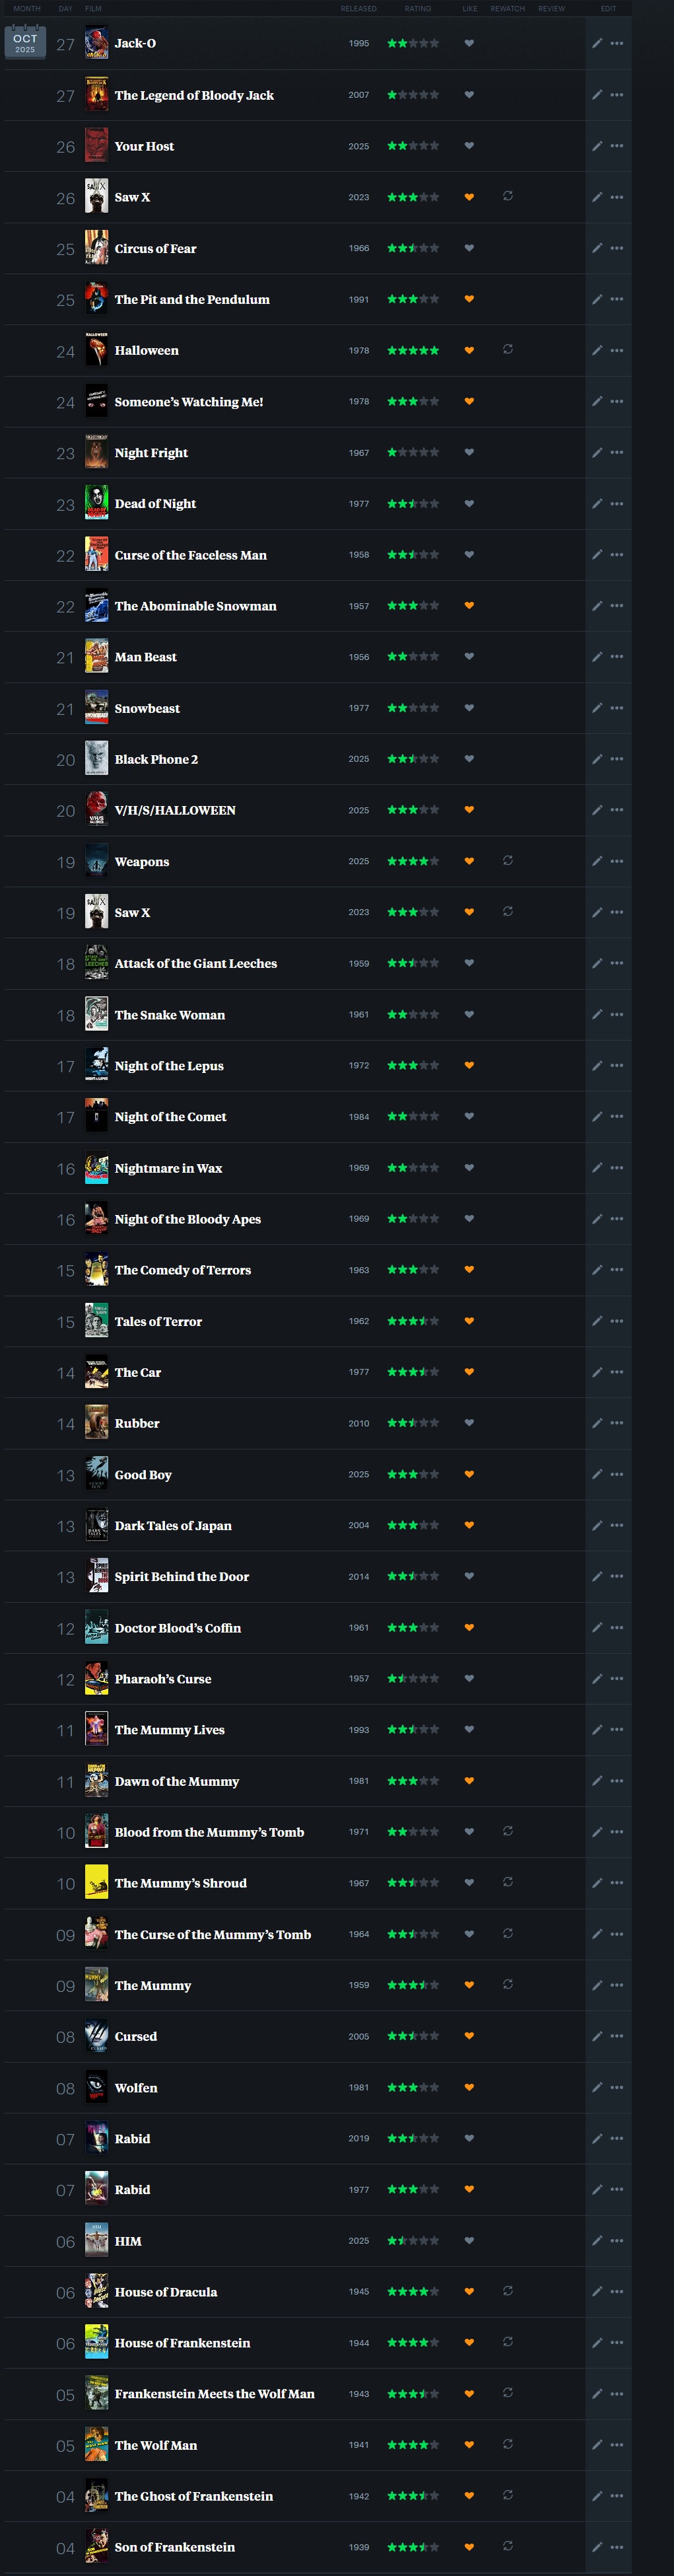Edit the House of Dracula entry

click(x=597, y=2292)
